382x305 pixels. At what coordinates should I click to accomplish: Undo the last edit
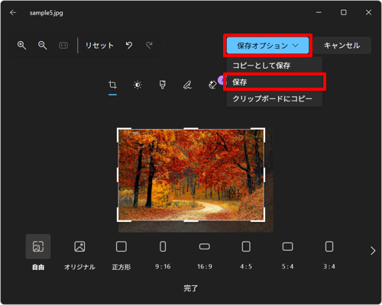click(x=129, y=46)
